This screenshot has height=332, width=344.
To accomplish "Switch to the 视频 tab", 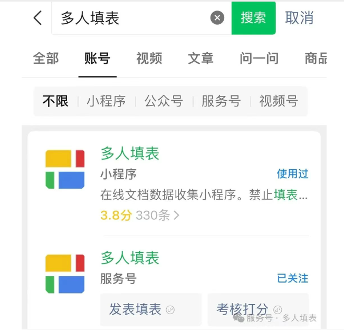I will 149,58.
